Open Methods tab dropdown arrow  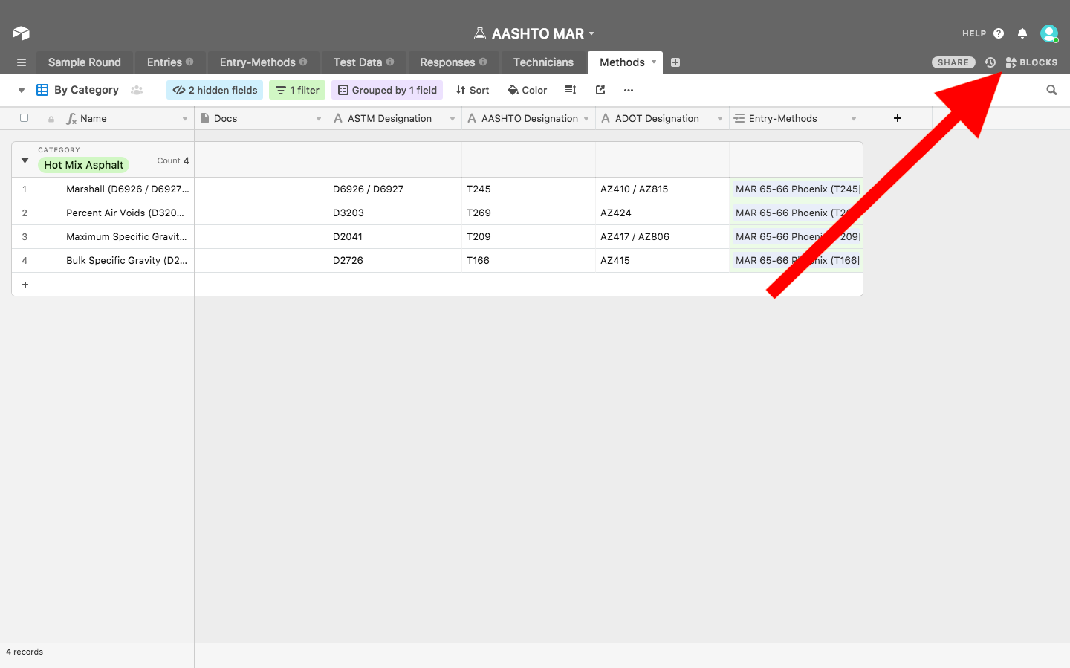[654, 62]
